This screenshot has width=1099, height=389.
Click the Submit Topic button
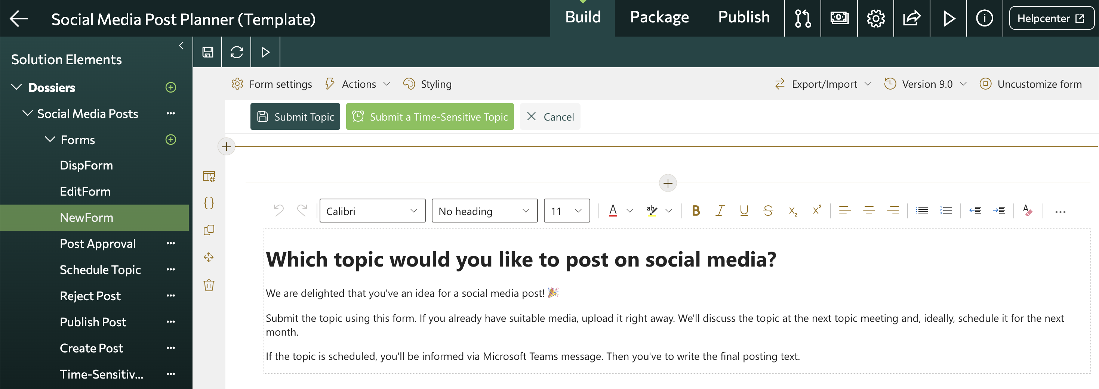coord(295,116)
